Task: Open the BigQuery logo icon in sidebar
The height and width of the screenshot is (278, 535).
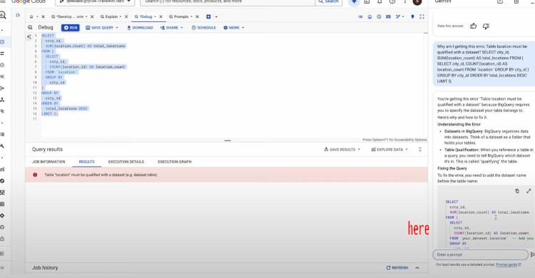Action: [3, 15]
